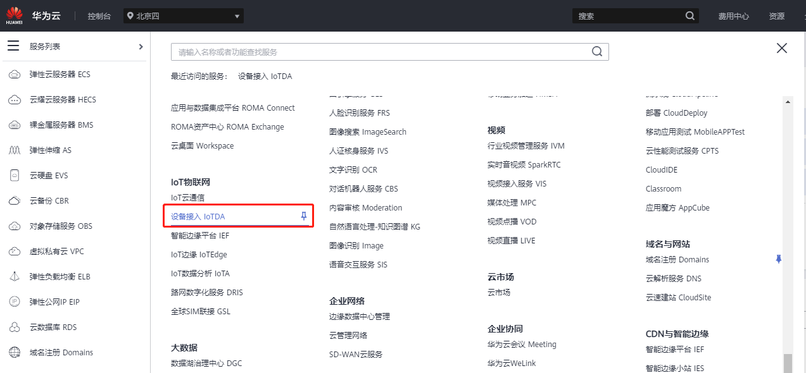
Task: Open 云解析服务 DNS
Action: coord(673,278)
